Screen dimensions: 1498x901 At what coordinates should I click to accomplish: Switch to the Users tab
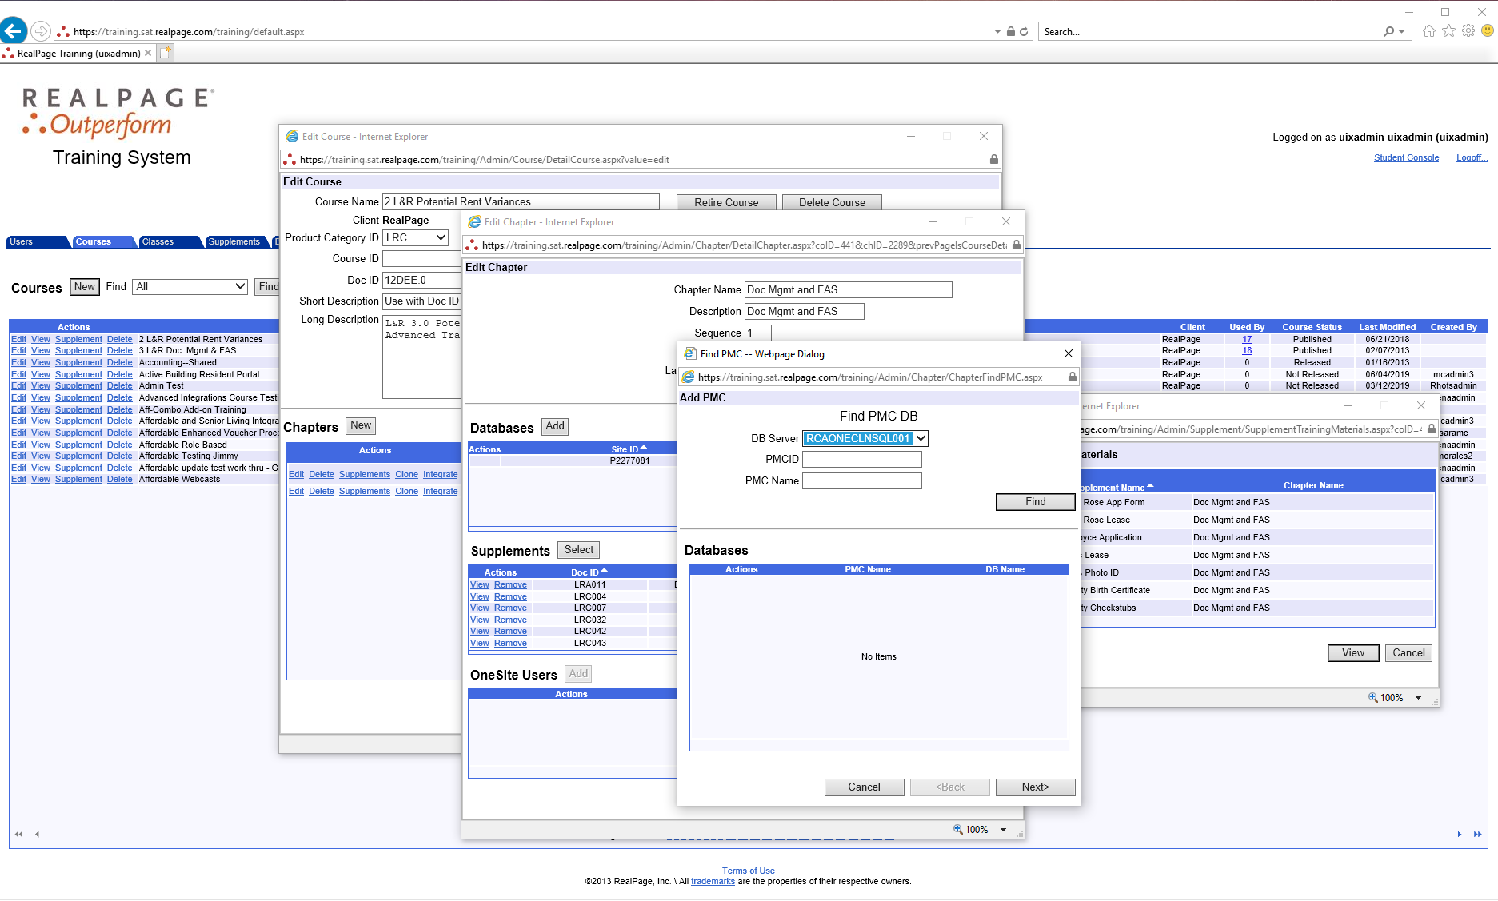(35, 241)
